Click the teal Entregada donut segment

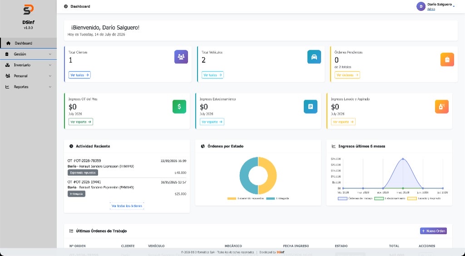coord(244,176)
